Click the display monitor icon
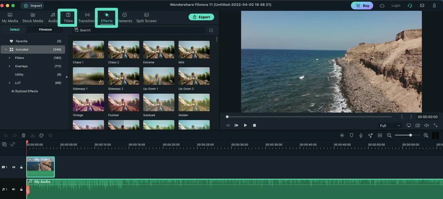Viewport: 443px width, 199px height. pyautogui.click(x=409, y=125)
